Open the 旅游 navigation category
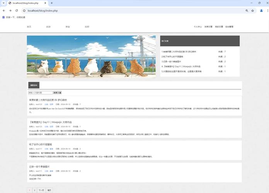The image size is (269, 193). coord(48,27)
